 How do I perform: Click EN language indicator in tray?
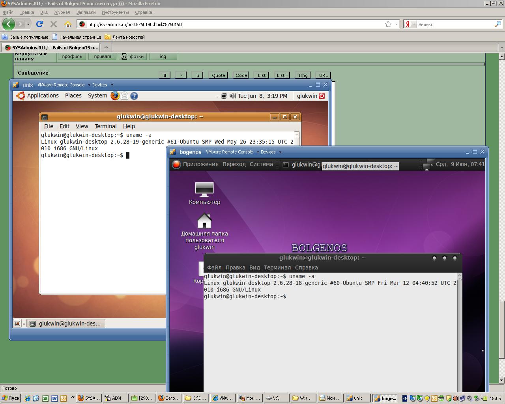(x=405, y=398)
